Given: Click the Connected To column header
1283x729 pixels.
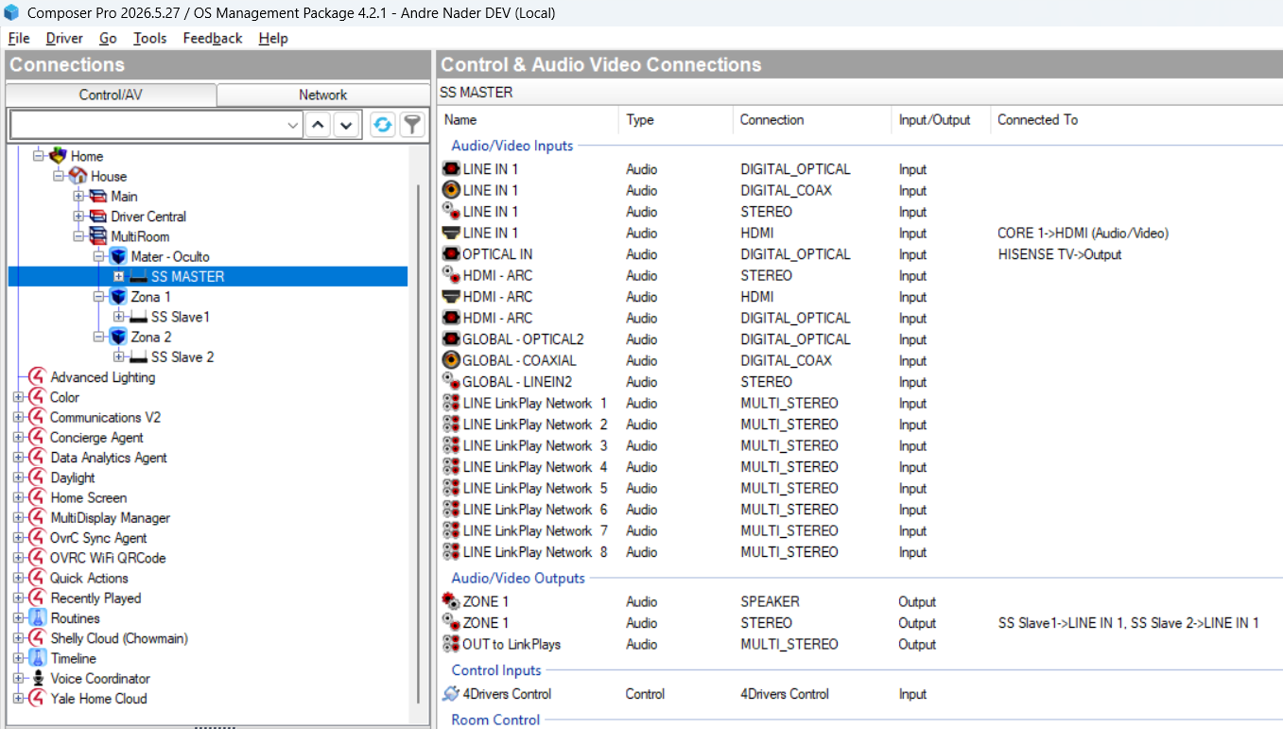Looking at the screenshot, I should 1037,120.
